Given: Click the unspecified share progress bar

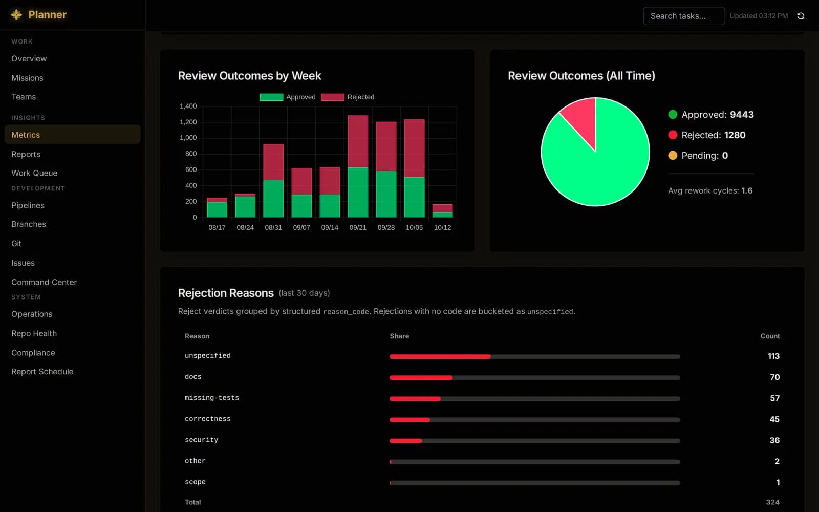Looking at the screenshot, I should tap(535, 356).
